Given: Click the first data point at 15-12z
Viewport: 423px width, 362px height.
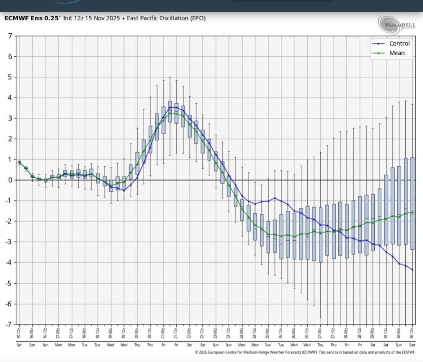Looking at the screenshot, I should [19, 162].
